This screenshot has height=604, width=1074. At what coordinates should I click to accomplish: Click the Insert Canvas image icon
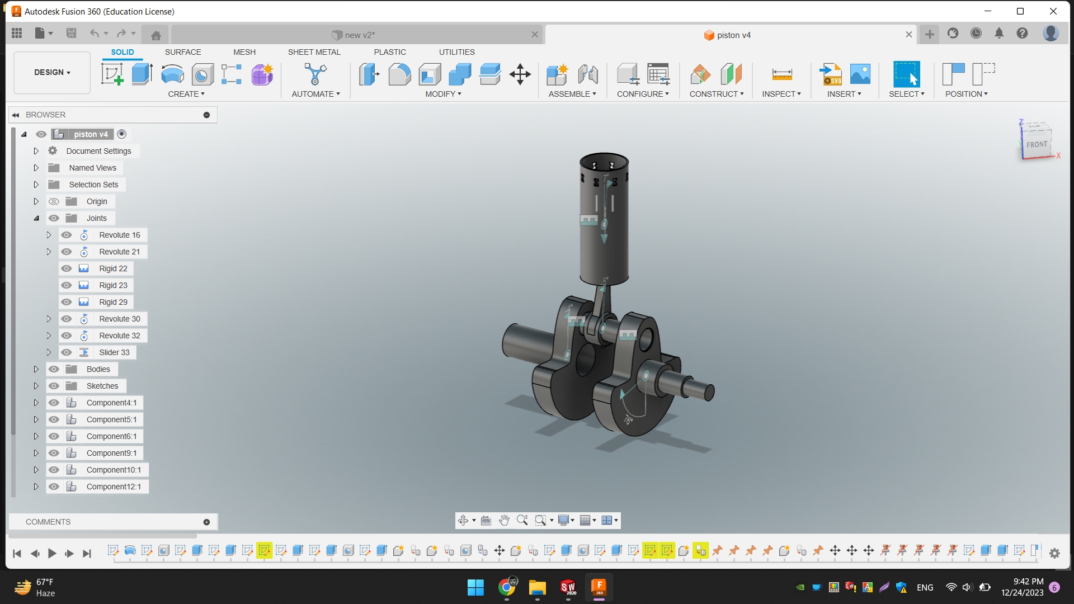860,74
